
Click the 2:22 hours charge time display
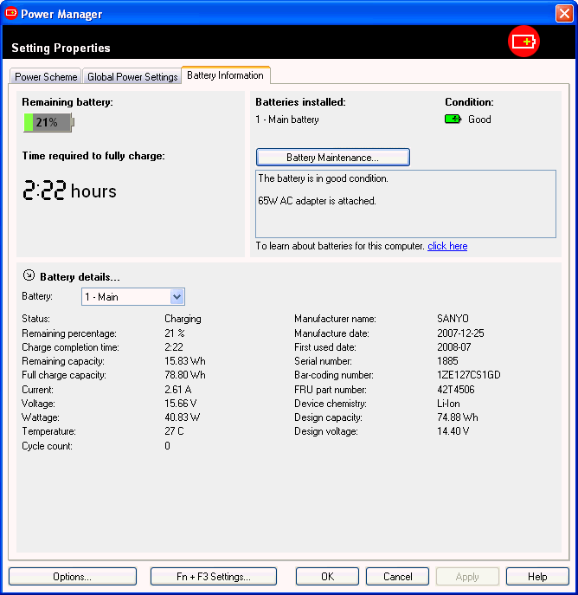[69, 191]
